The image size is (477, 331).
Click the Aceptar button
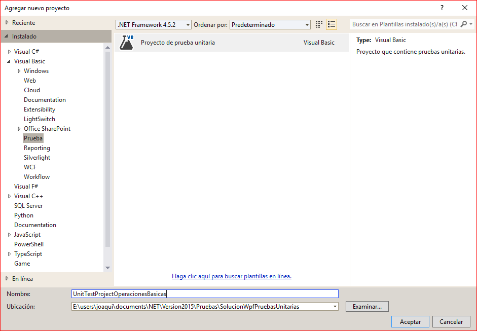coord(410,321)
